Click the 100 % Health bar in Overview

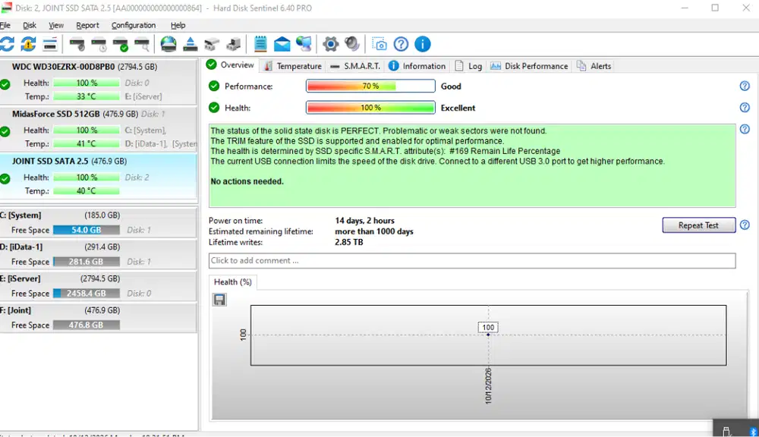point(370,108)
